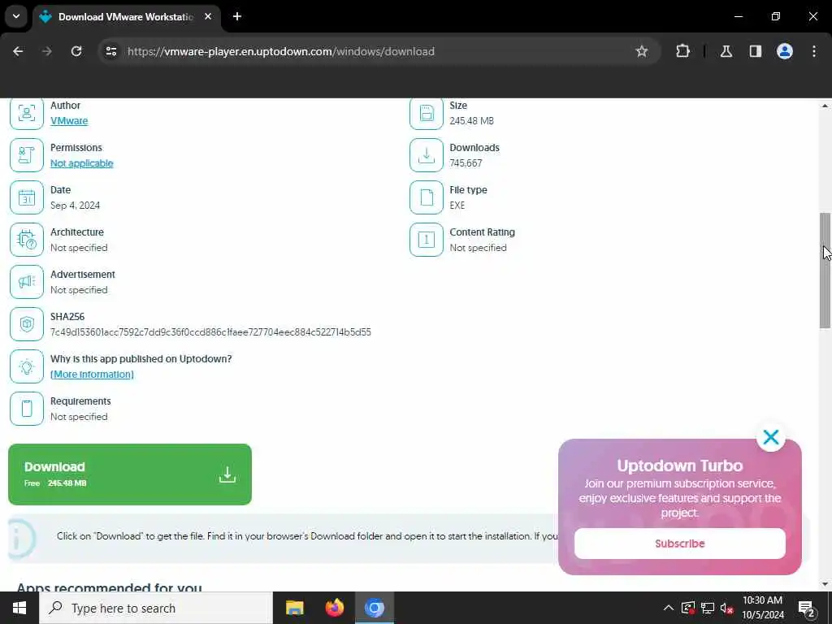The height and width of the screenshot is (624, 832).
Task: Open File Explorer from the taskbar
Action: pyautogui.click(x=294, y=608)
